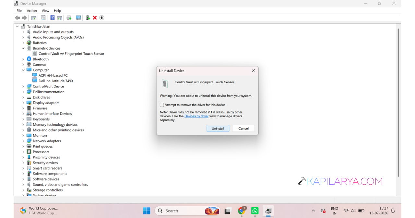
Task: Open the File menu
Action: coord(19,11)
